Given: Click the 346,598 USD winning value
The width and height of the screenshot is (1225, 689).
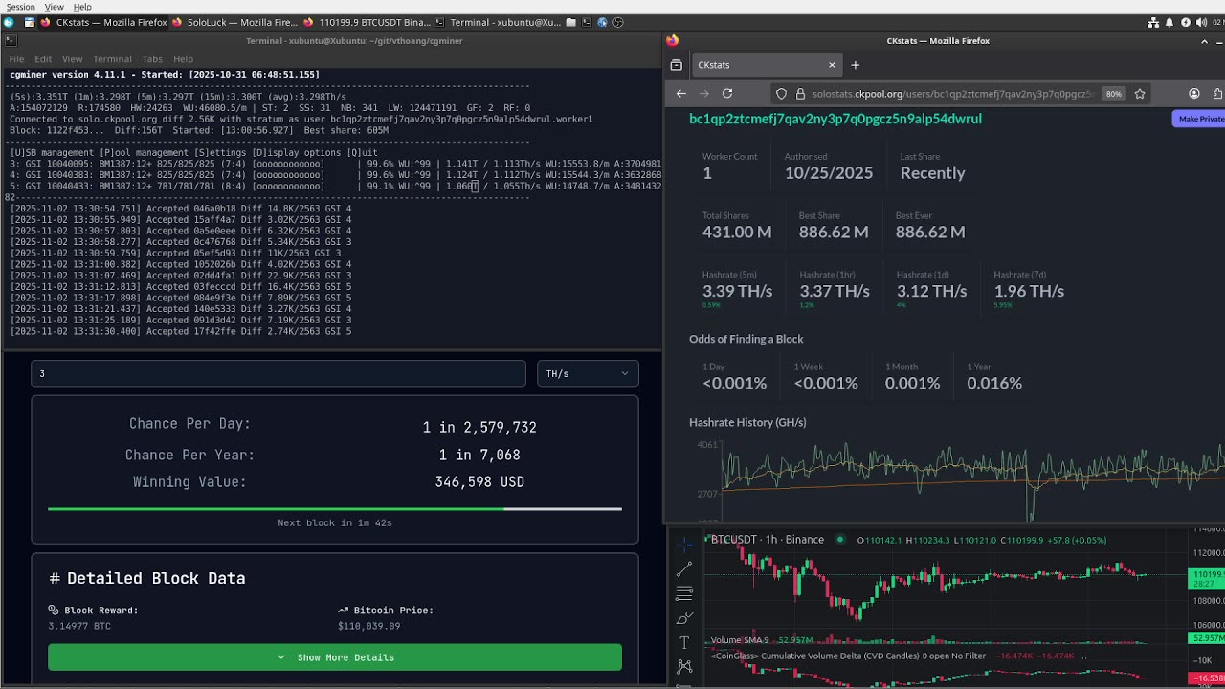Looking at the screenshot, I should pos(479,482).
